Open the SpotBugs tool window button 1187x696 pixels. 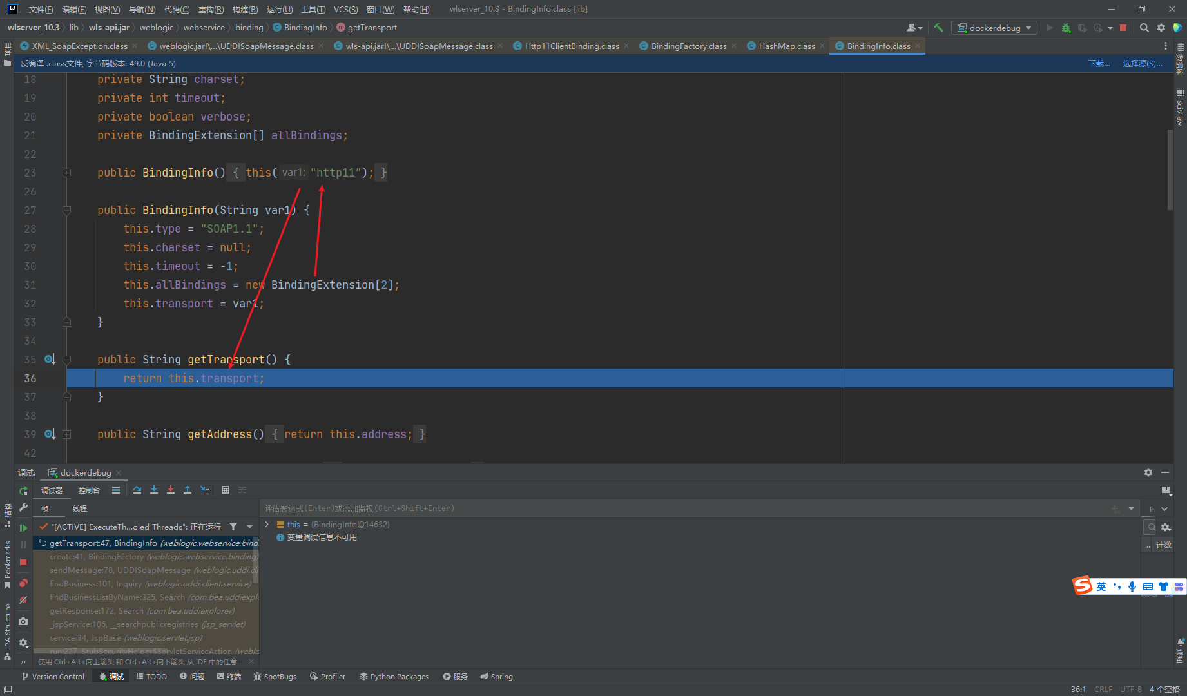click(x=275, y=676)
